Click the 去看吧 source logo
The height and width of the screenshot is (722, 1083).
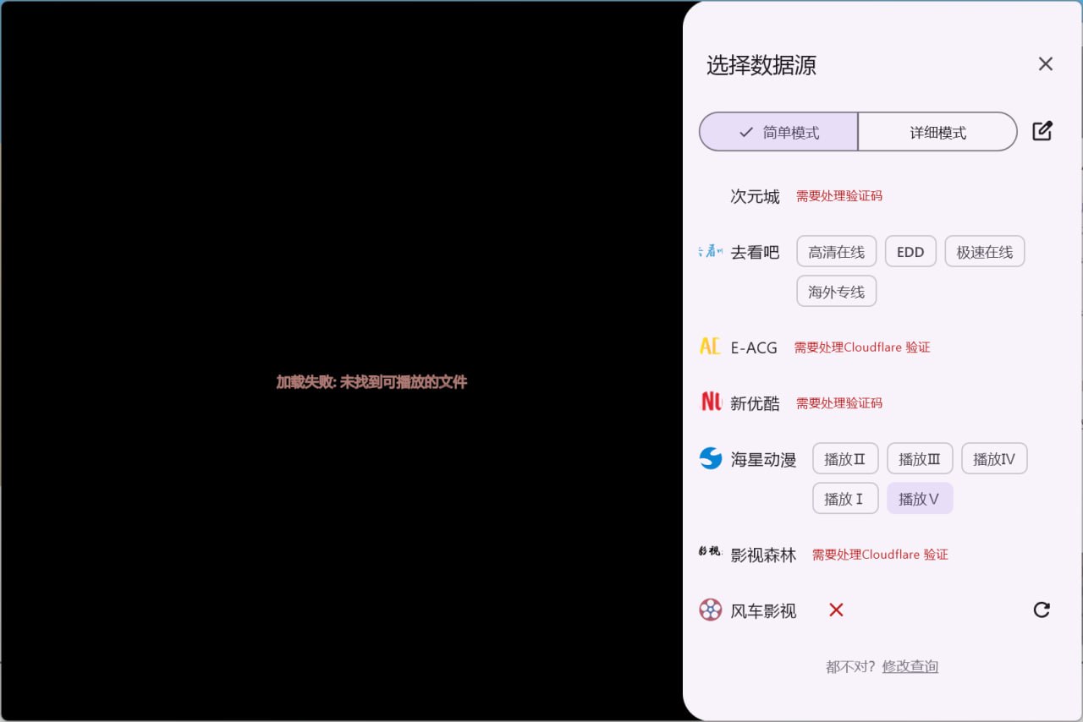pos(711,251)
